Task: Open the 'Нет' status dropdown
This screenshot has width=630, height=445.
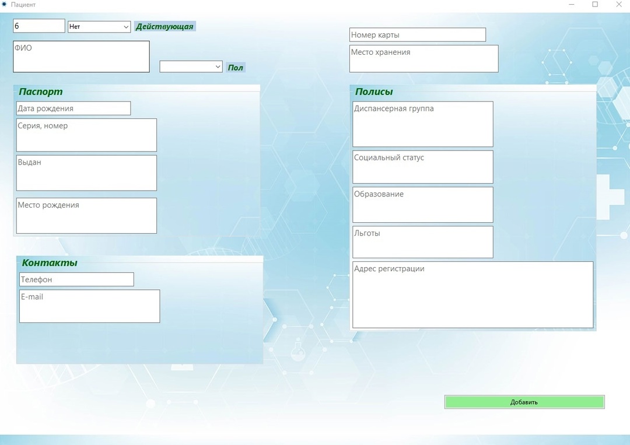Action: [x=99, y=26]
